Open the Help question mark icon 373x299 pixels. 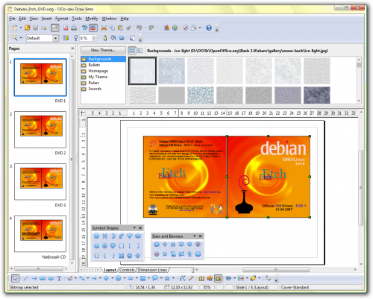click(x=209, y=28)
